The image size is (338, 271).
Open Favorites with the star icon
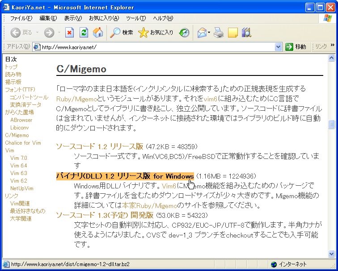click(x=144, y=33)
